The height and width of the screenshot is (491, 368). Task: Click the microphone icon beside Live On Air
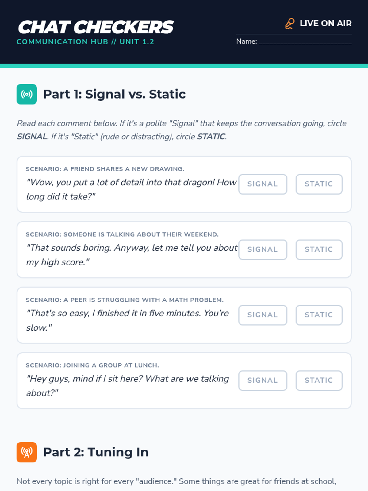[x=289, y=24]
